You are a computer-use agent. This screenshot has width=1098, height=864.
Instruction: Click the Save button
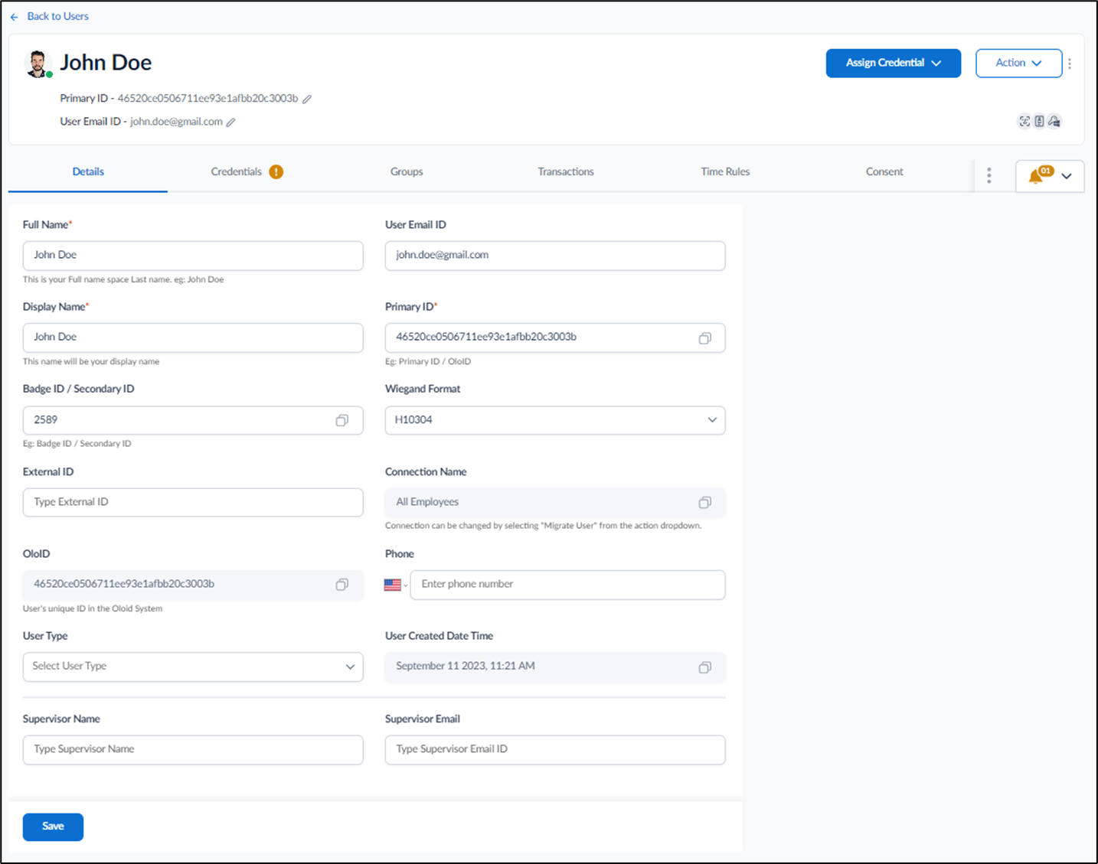(x=53, y=827)
